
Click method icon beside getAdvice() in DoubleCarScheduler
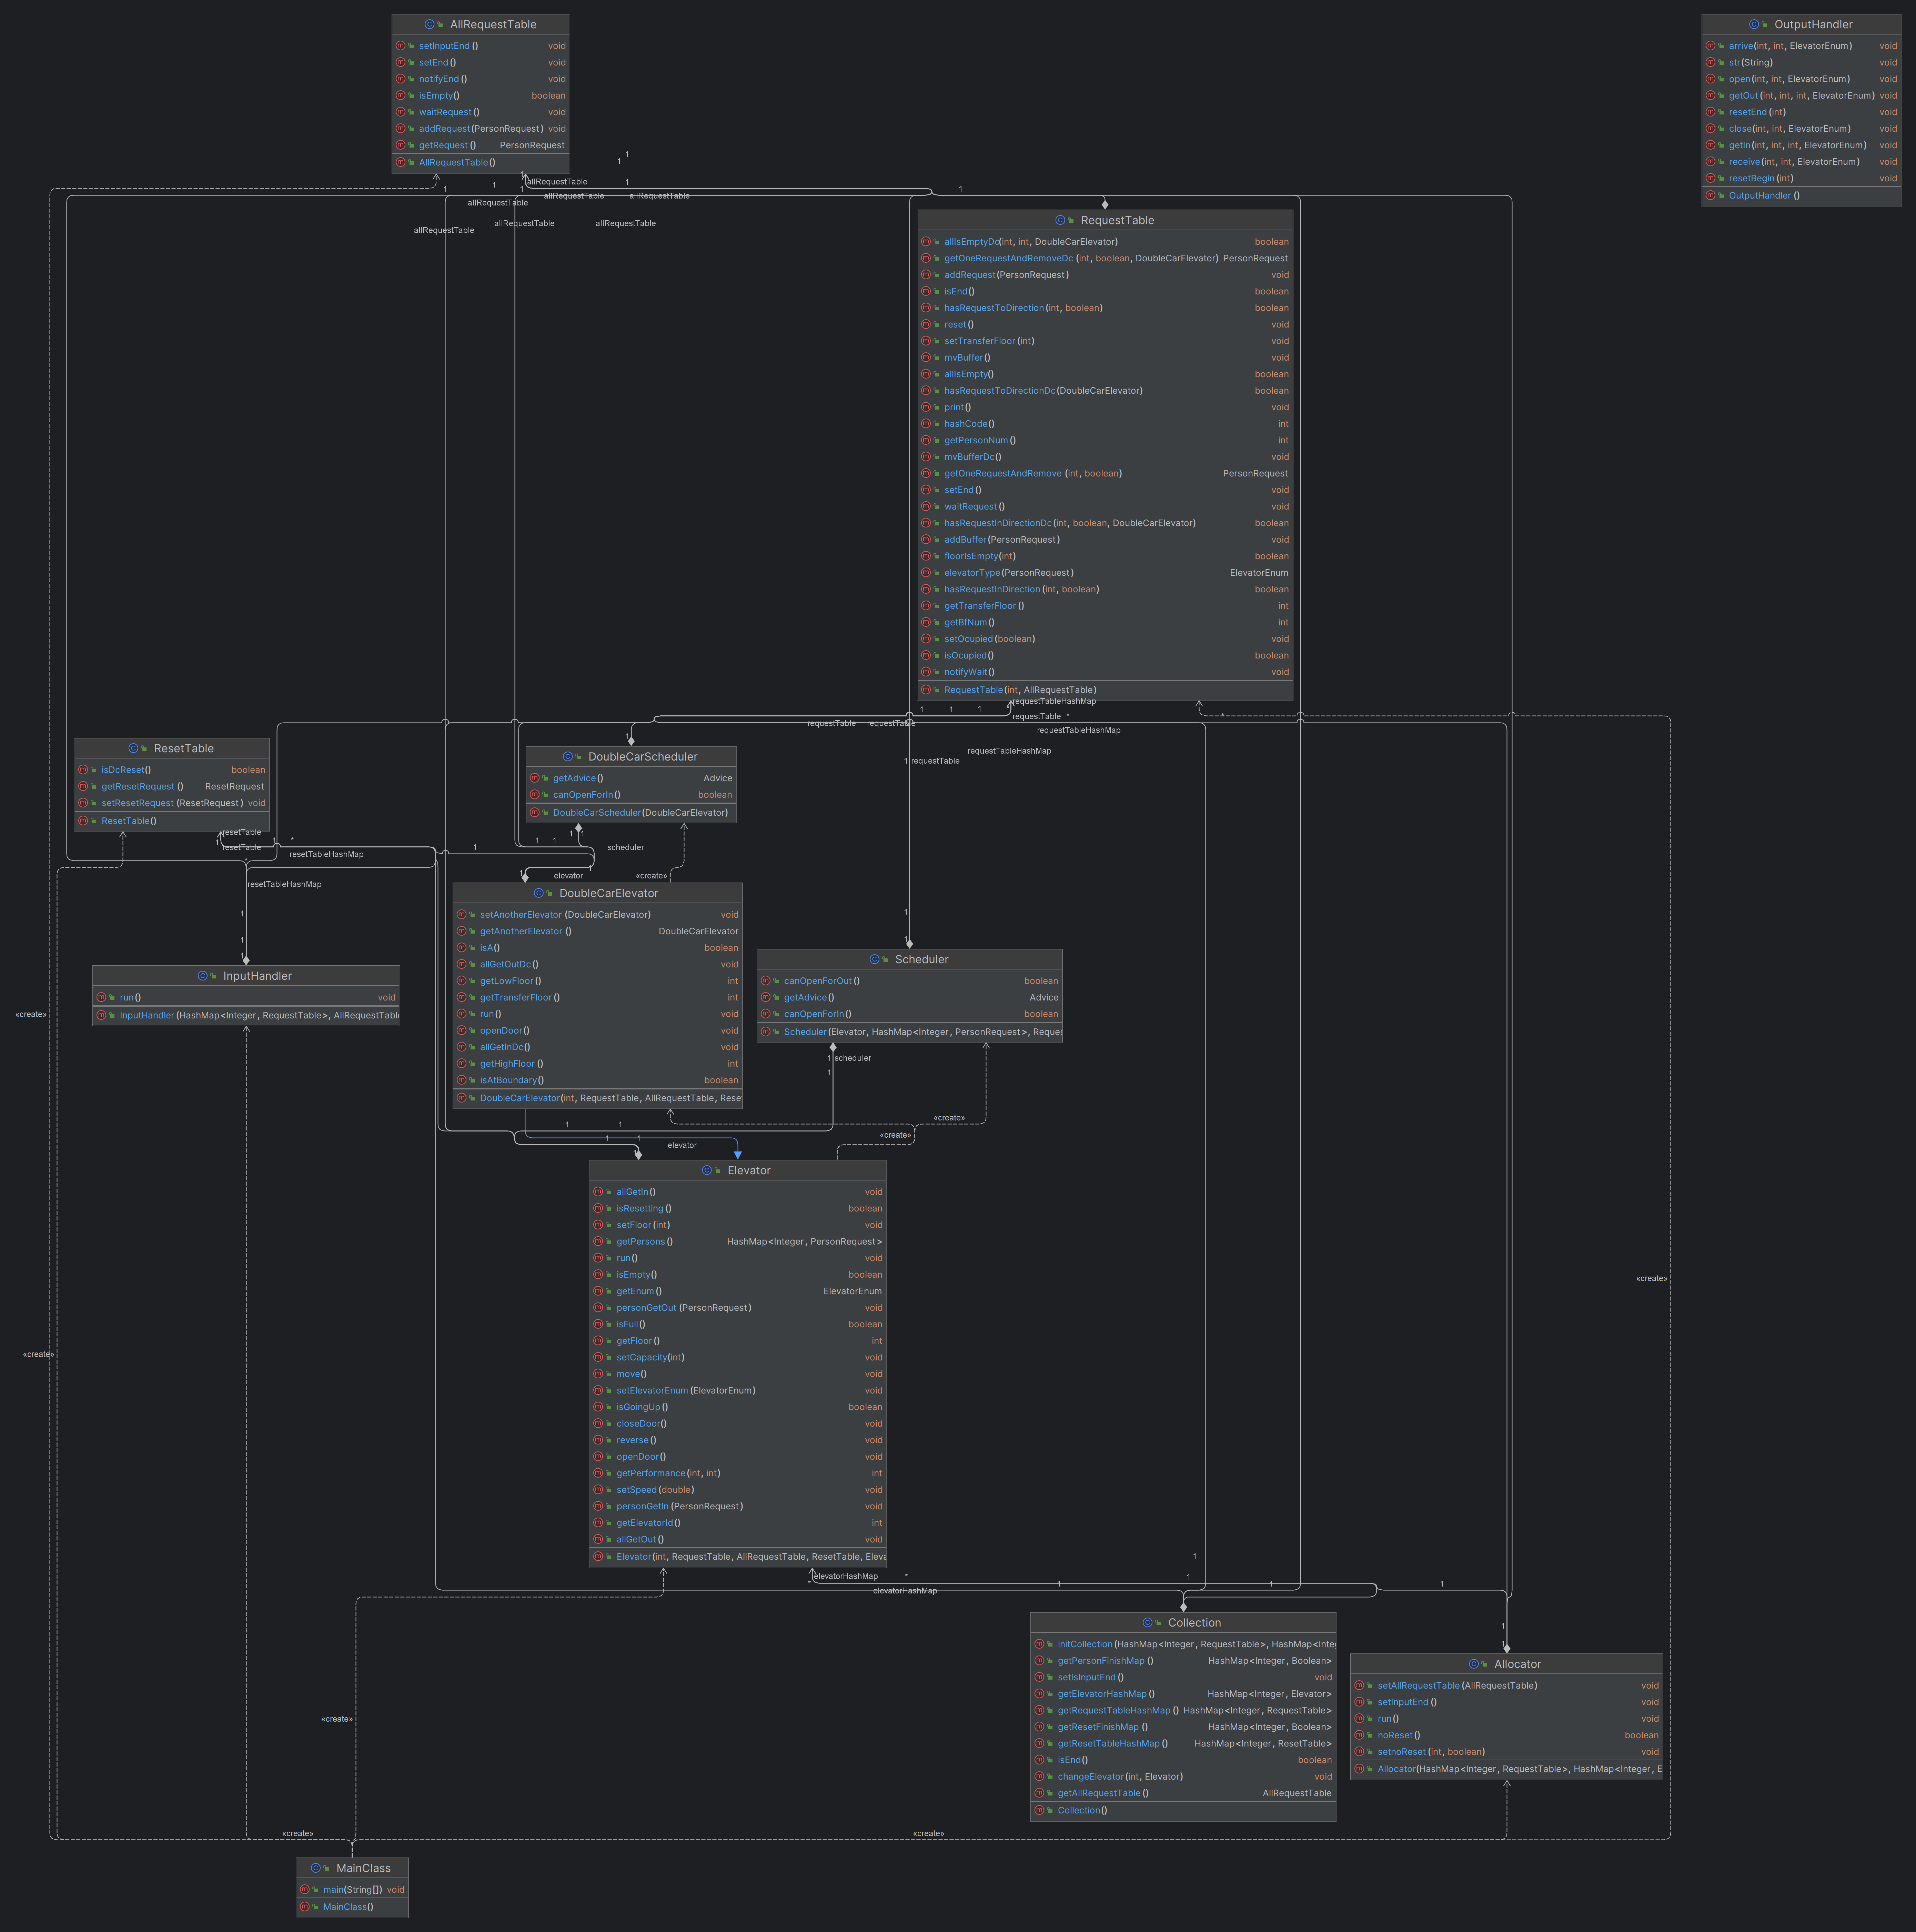534,778
